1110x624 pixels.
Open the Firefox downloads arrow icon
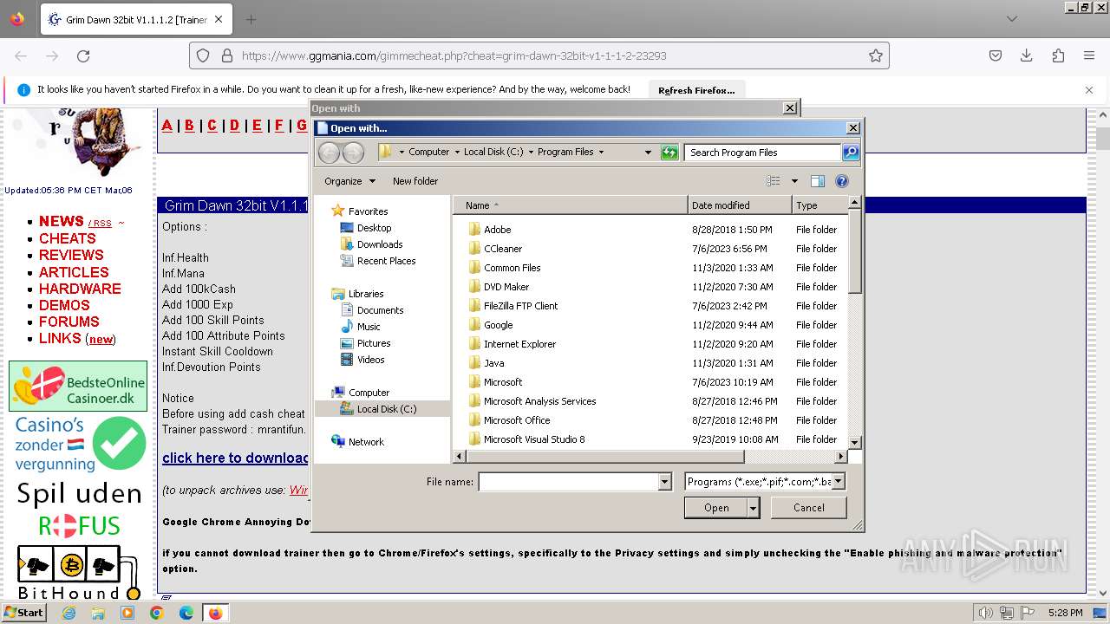(x=1027, y=55)
